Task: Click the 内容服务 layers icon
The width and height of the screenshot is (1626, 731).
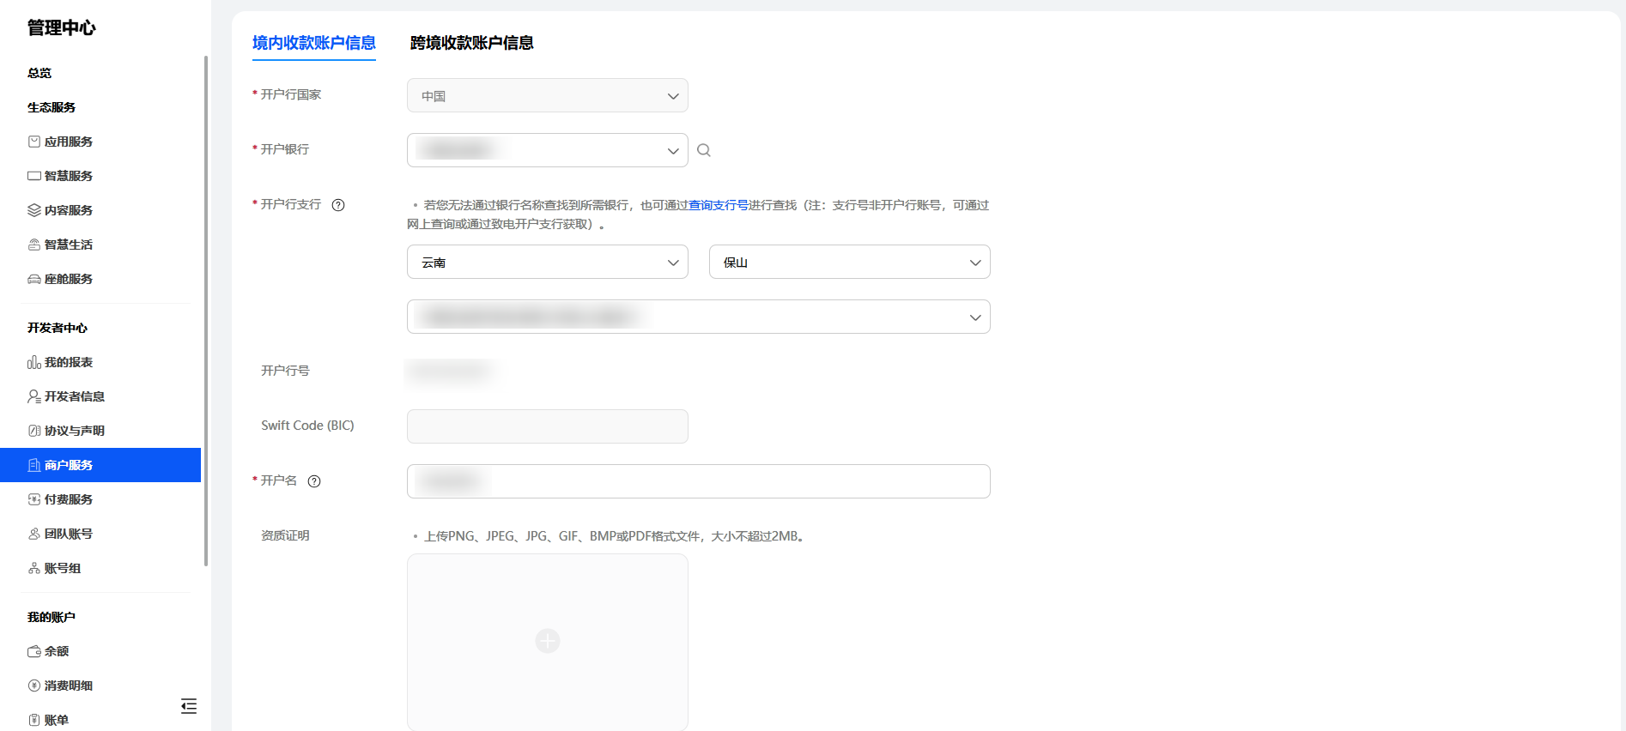Action: 34,210
